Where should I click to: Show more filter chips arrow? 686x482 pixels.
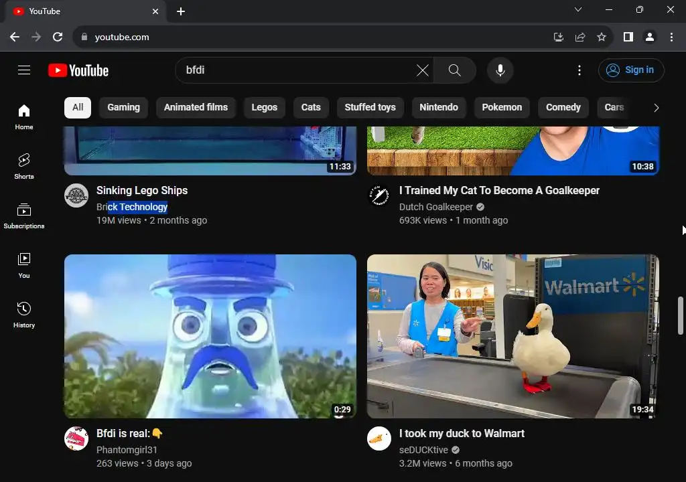[656, 108]
